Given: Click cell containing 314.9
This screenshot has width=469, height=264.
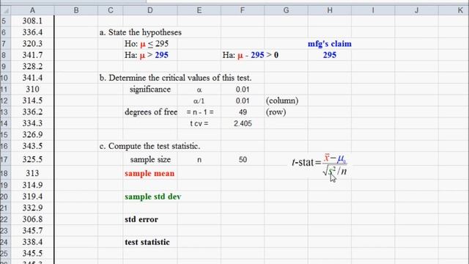Looking at the screenshot, I should [32, 185].
